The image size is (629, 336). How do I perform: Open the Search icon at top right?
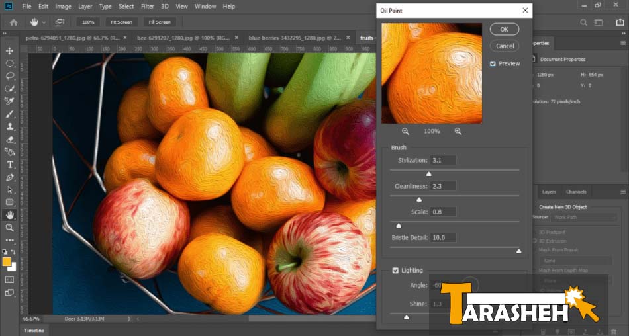pos(584,22)
